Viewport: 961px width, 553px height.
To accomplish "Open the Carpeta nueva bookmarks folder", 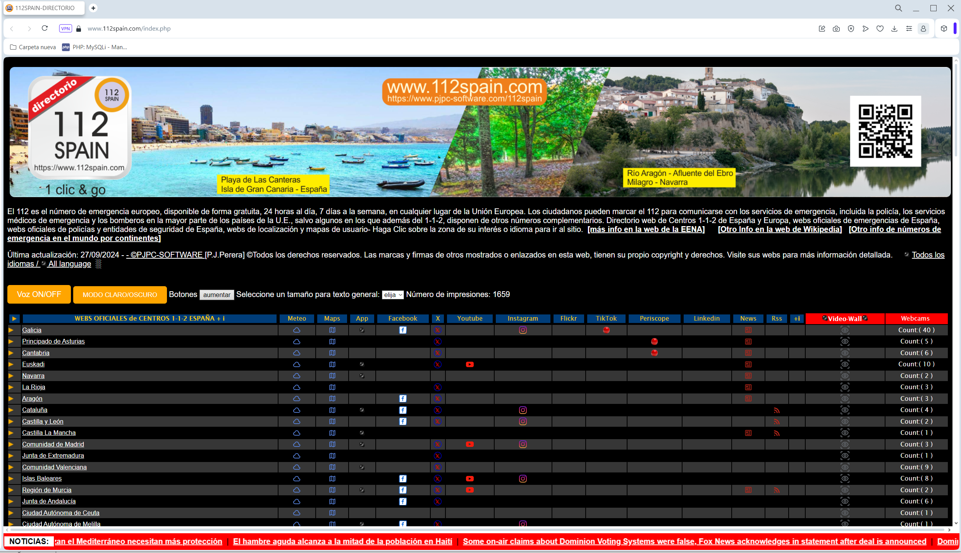I will tap(33, 47).
